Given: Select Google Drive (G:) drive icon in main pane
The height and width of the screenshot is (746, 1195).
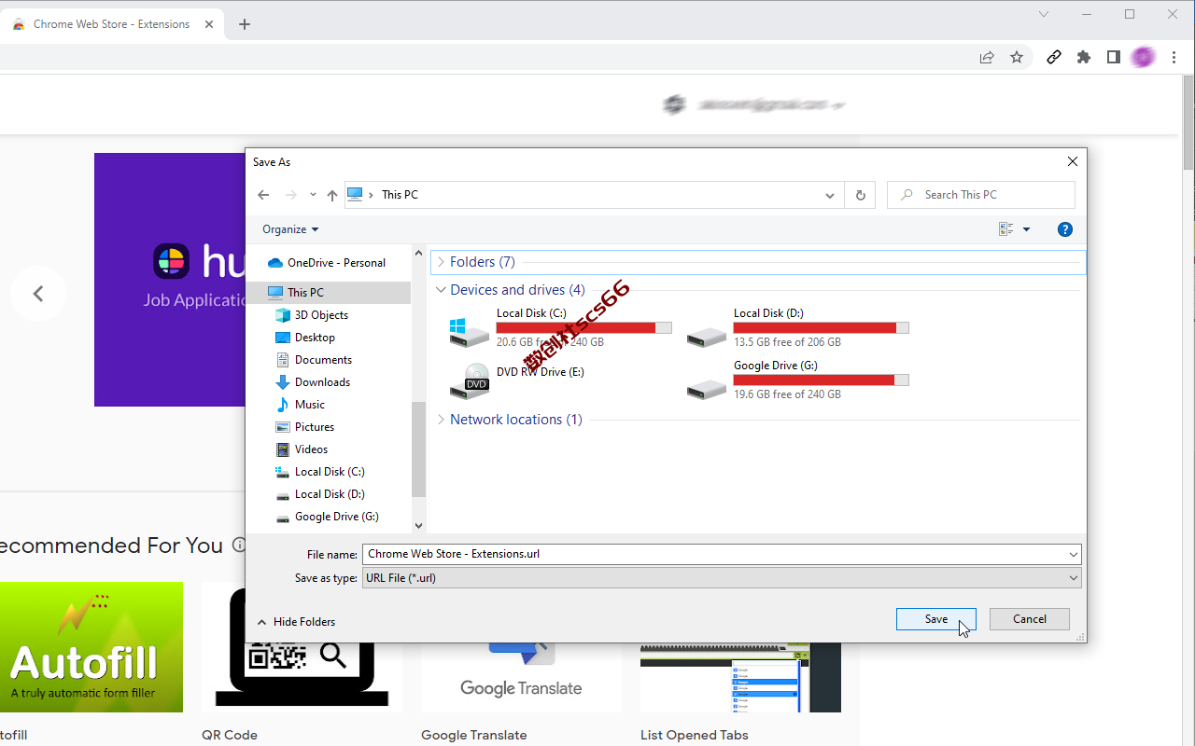Looking at the screenshot, I should click(707, 388).
